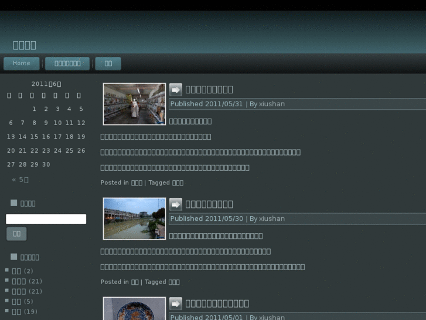Image resolution: width=426 pixels, height=320 pixels.
Task: Click the 2011 6 calendar month caption
Action: 46,84
